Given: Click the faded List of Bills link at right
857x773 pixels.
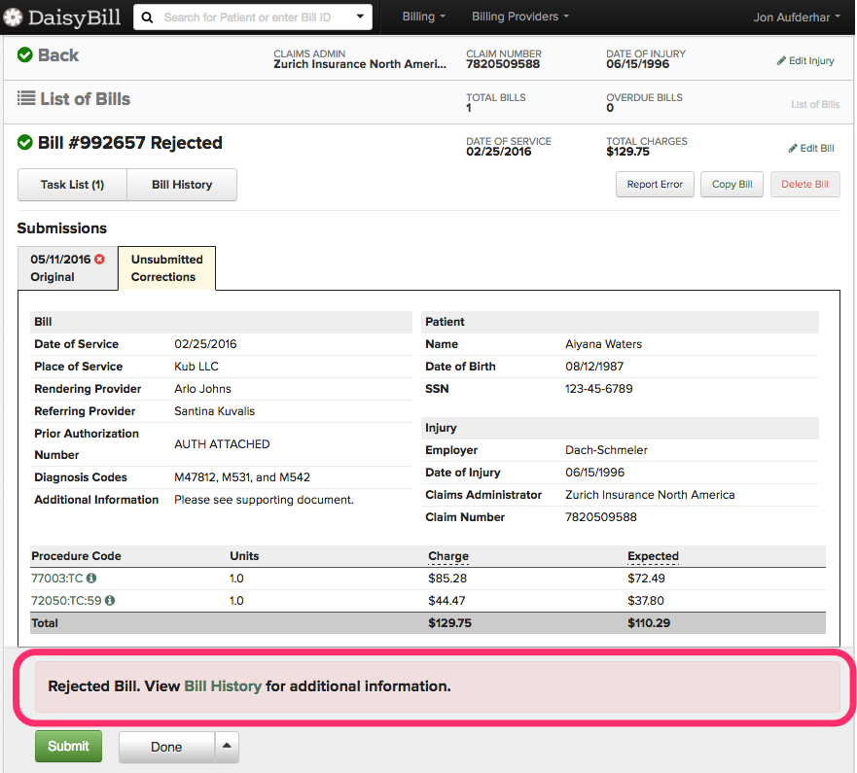Looking at the screenshot, I should [x=815, y=104].
